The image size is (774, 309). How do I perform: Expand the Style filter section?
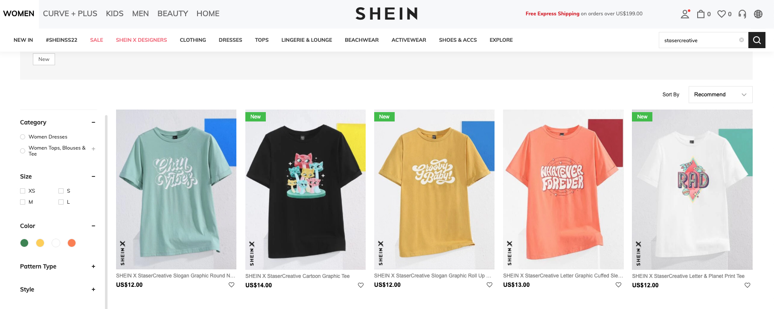(93, 289)
